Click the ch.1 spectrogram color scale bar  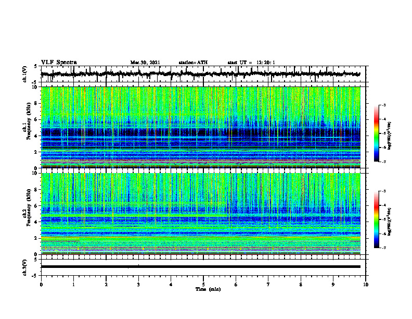click(x=377, y=133)
